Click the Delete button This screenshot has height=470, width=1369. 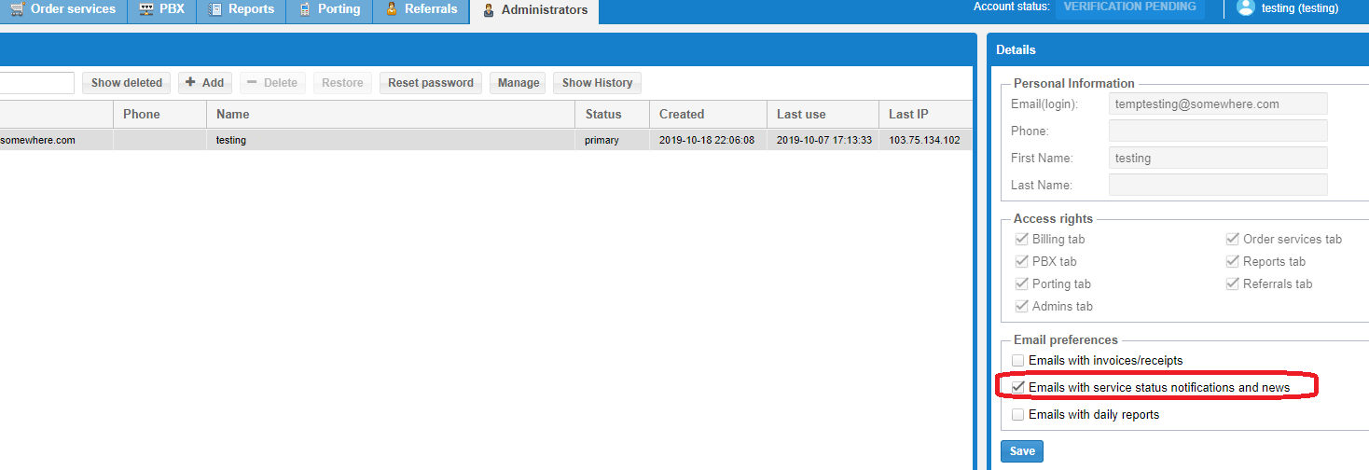(x=272, y=83)
